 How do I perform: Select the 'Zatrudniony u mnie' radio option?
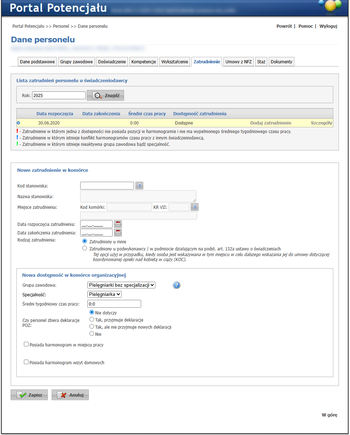84,241
